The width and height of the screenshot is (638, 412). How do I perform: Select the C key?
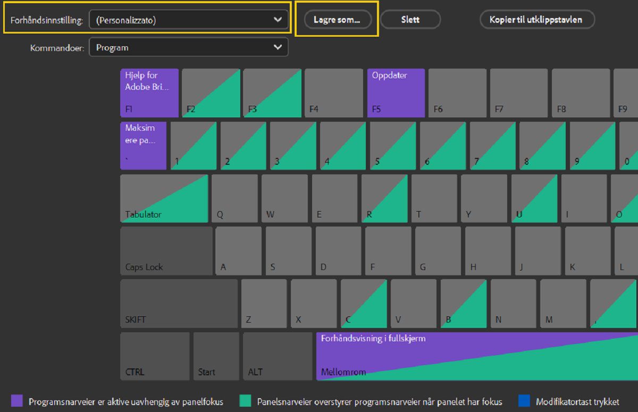click(x=364, y=304)
